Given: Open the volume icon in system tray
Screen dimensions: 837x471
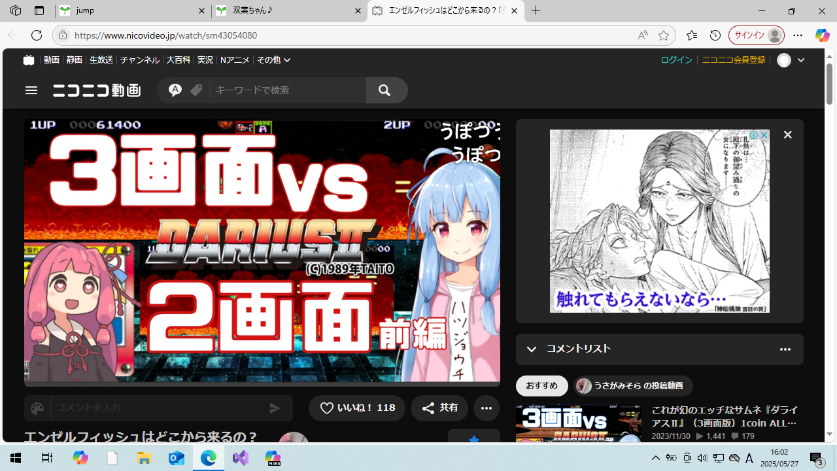Looking at the screenshot, I should coord(702,458).
